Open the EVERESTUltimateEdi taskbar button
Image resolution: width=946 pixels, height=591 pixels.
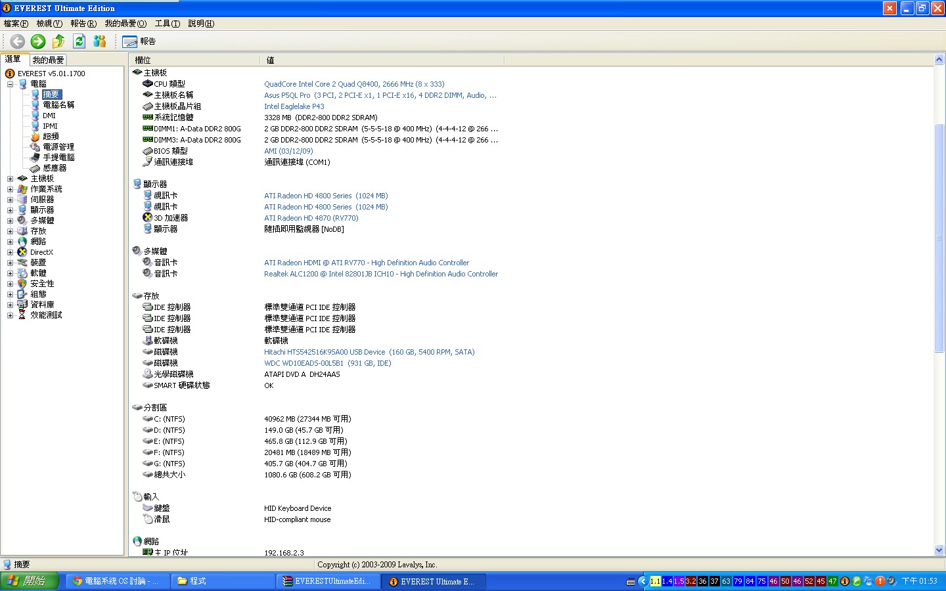pyautogui.click(x=328, y=581)
